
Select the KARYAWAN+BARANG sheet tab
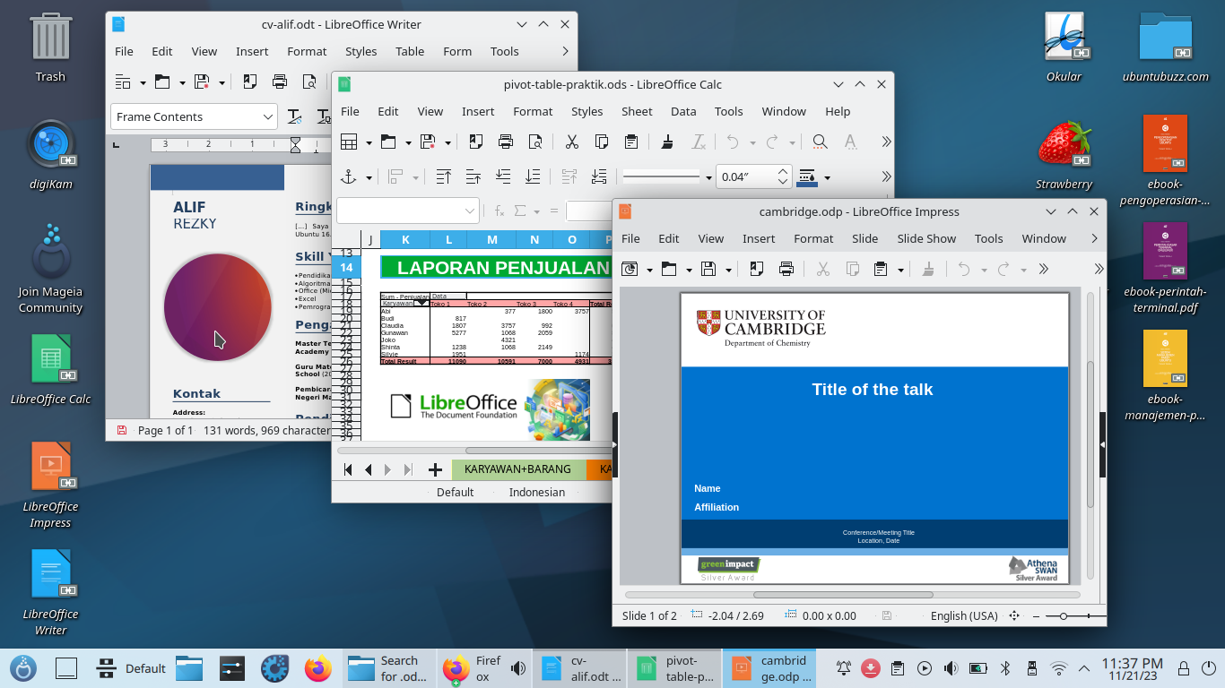[x=517, y=469]
